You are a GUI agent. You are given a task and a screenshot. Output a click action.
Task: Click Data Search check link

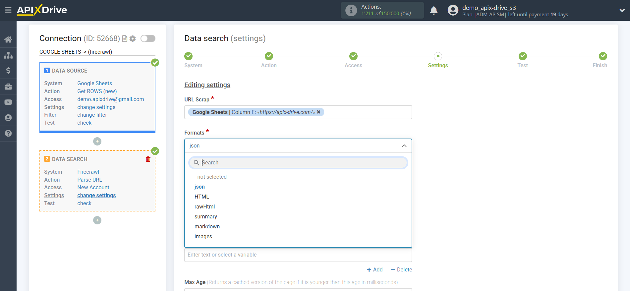(x=85, y=204)
